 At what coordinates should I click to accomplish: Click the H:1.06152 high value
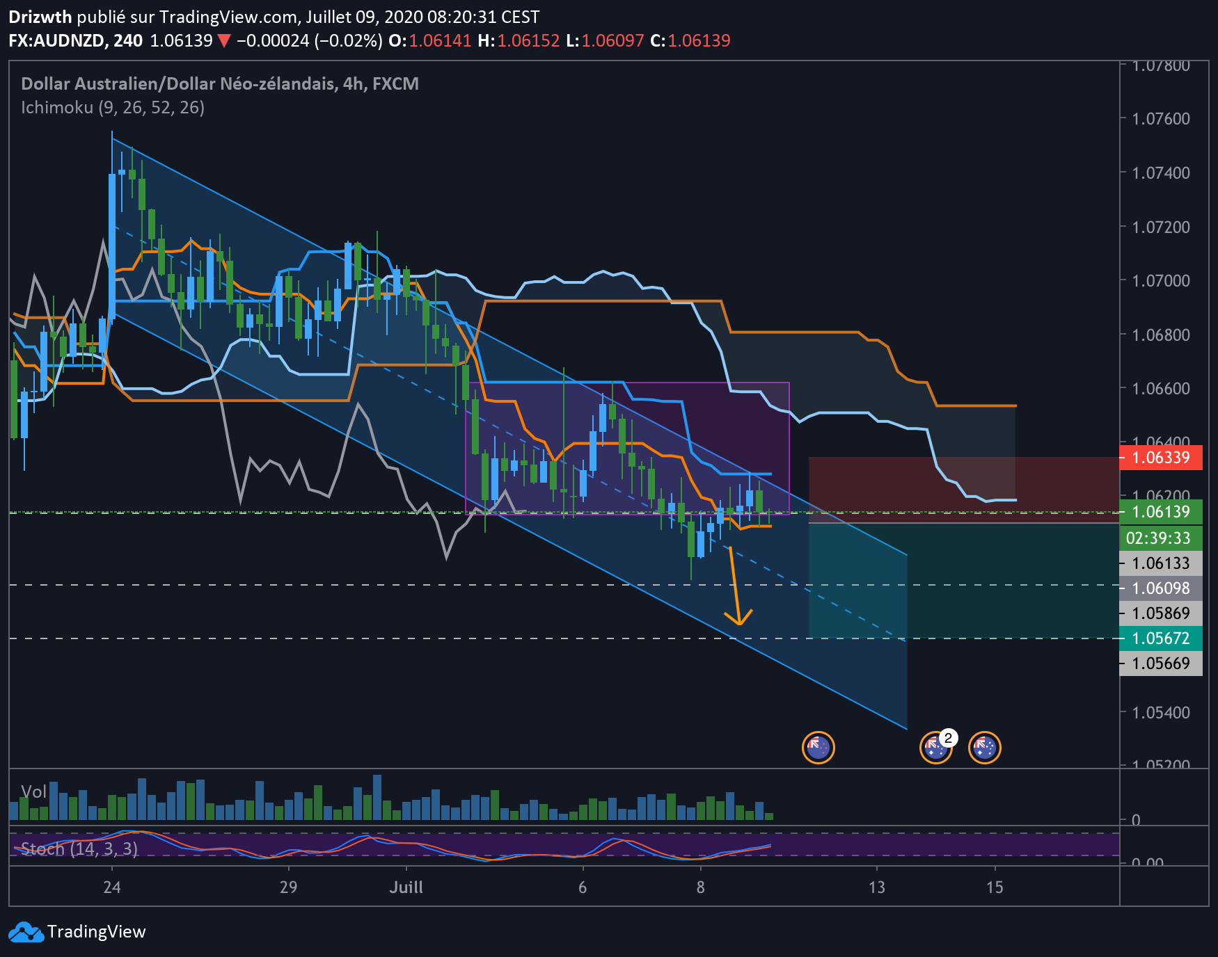[519, 41]
